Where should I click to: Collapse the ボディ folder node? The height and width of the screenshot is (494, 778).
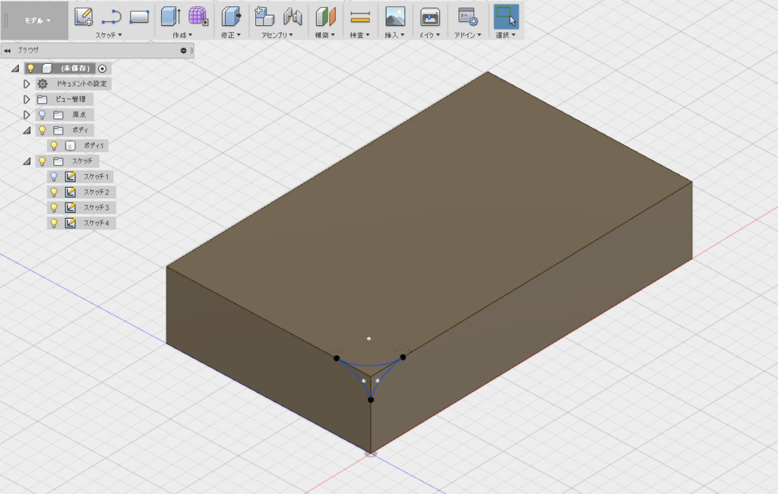pyautogui.click(x=27, y=131)
